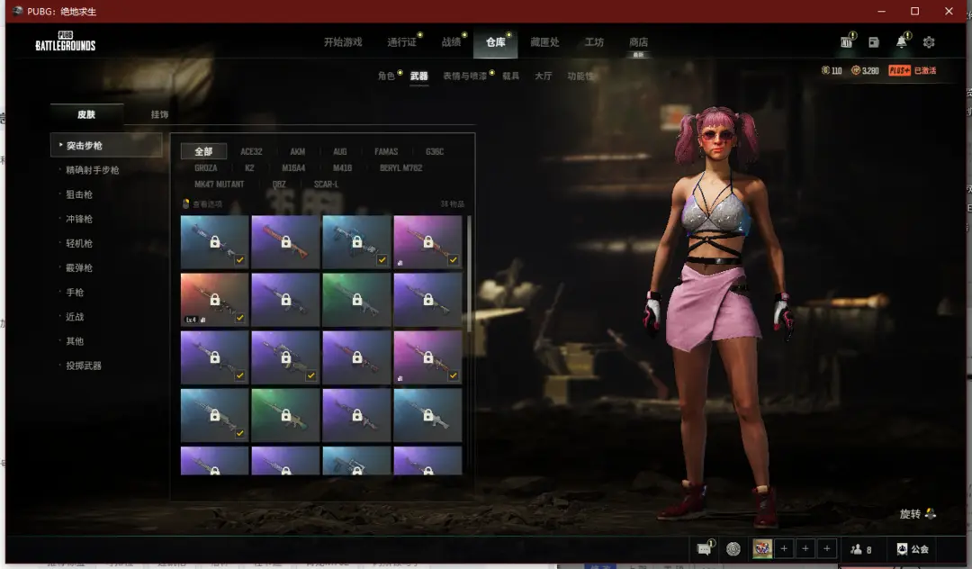Open the 通行证 tab
Screen dimensions: 972x569
click(401, 42)
